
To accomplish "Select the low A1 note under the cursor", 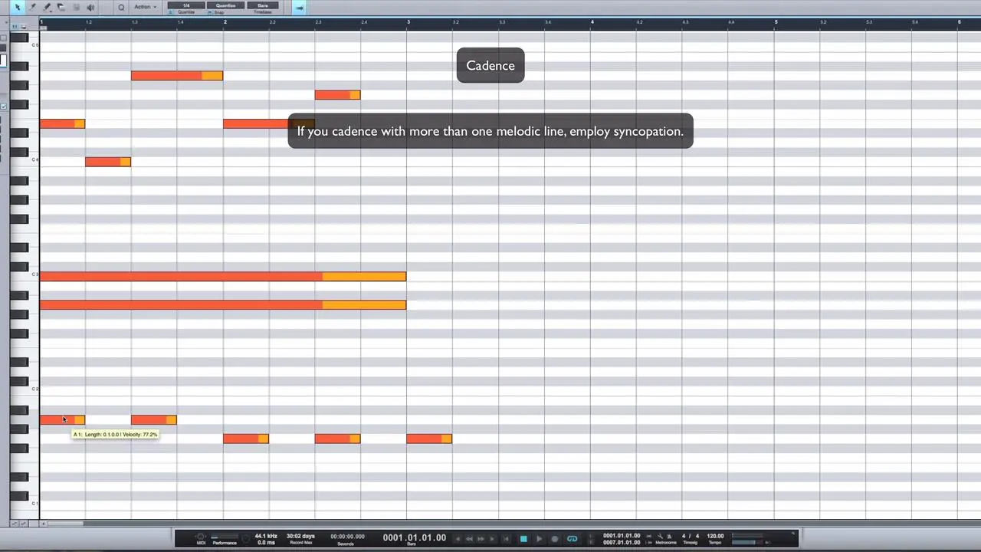I will pyautogui.click(x=62, y=419).
